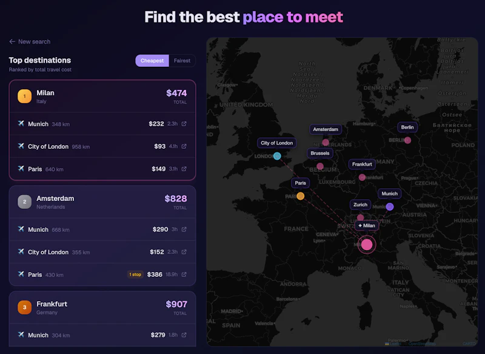The image size is (485, 354).
Task: Click the 1 stop badge on Paris row
Action: [135, 274]
